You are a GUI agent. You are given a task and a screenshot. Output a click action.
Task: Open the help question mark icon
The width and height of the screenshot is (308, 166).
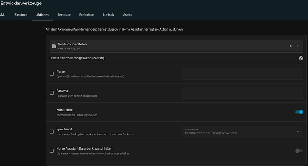click(x=300, y=58)
